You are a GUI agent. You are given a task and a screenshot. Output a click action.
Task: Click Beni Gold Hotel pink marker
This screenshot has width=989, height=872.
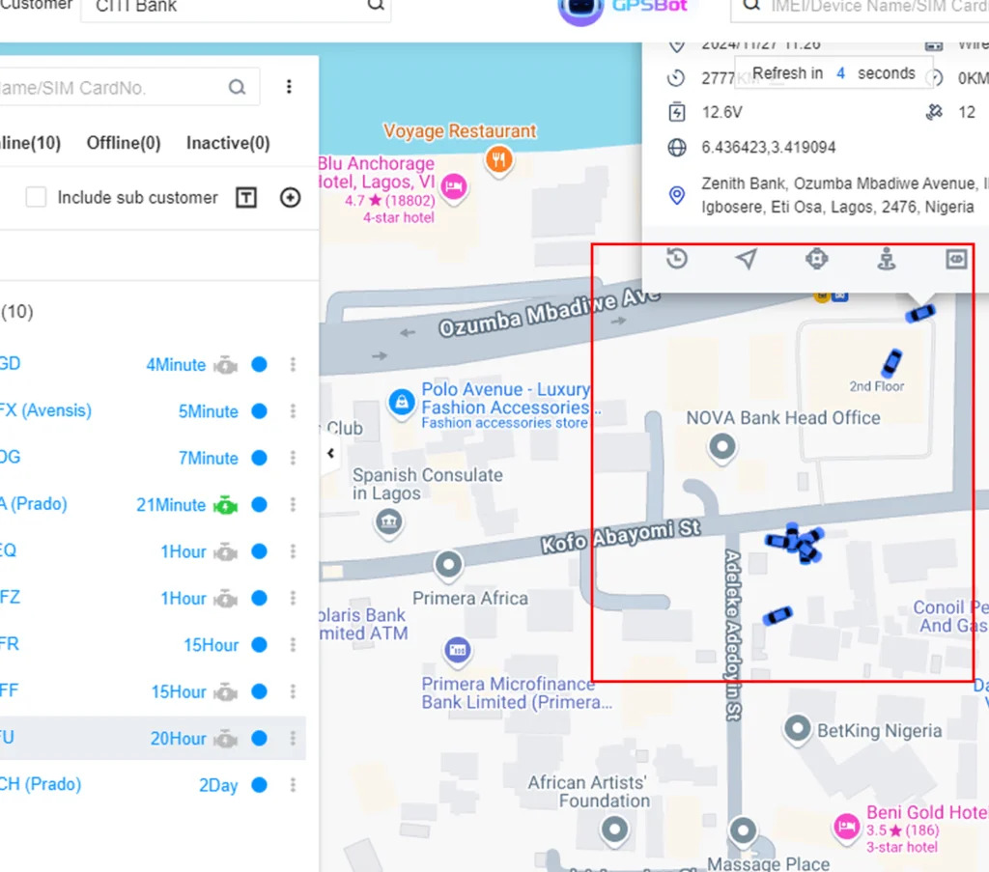846,826
